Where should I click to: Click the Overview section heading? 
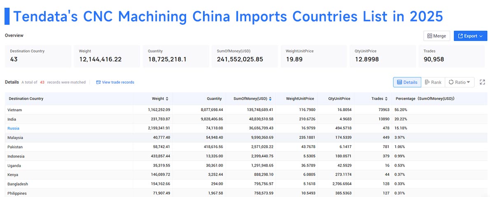point(14,35)
